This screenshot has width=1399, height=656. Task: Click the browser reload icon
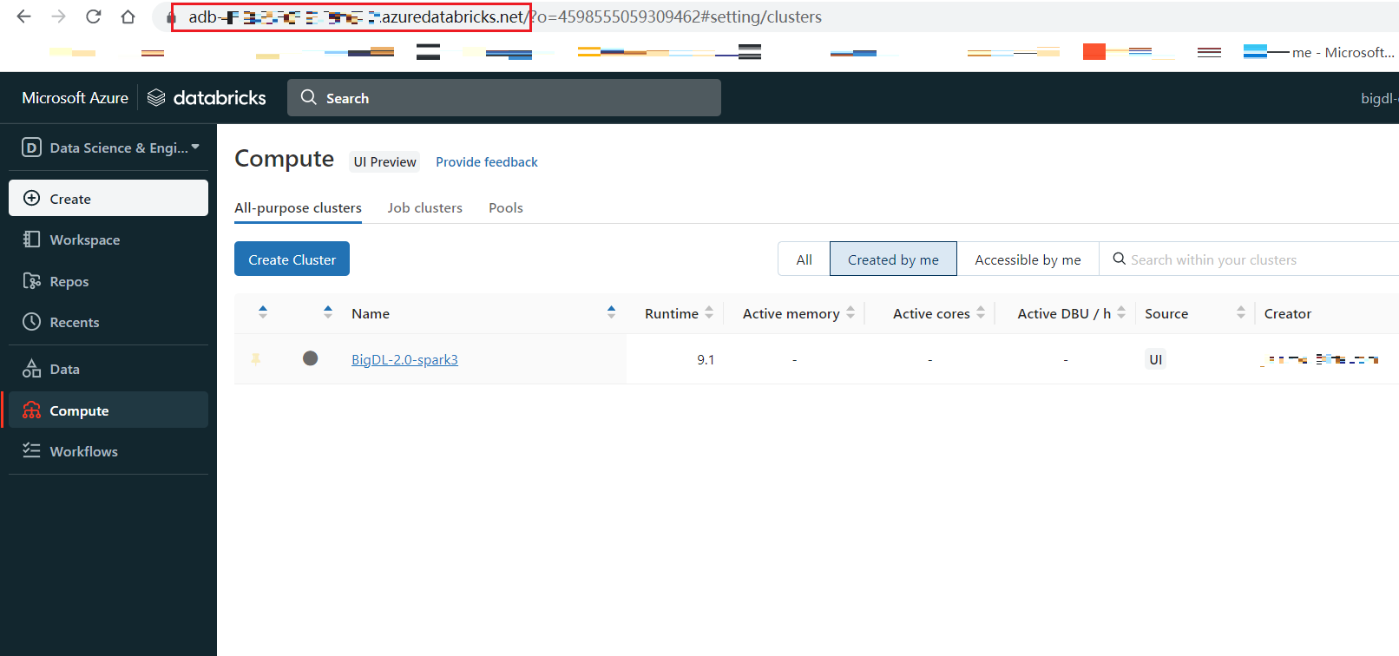click(94, 16)
